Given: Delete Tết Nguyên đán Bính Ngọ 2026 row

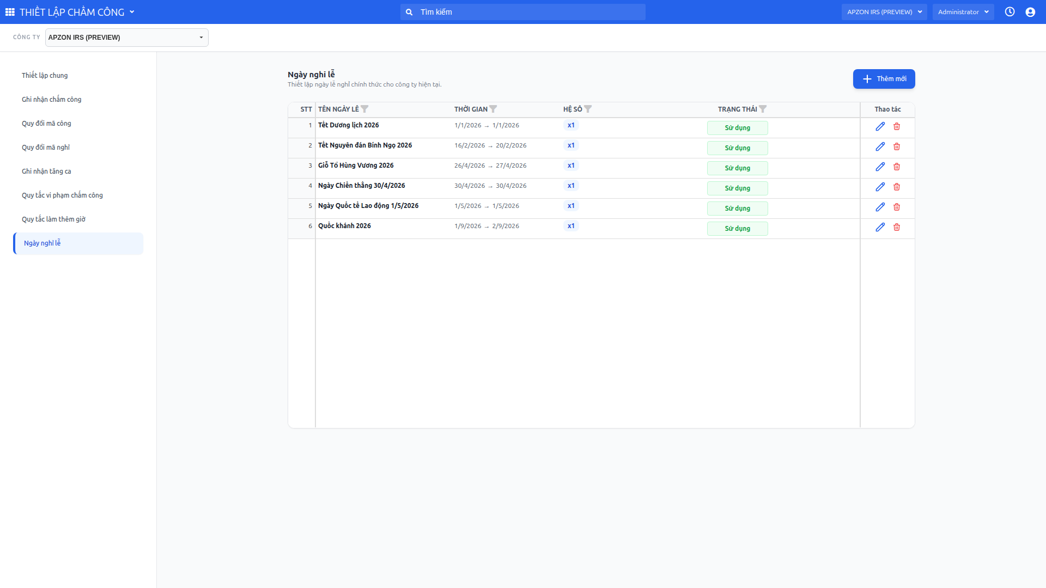Looking at the screenshot, I should tap(897, 146).
